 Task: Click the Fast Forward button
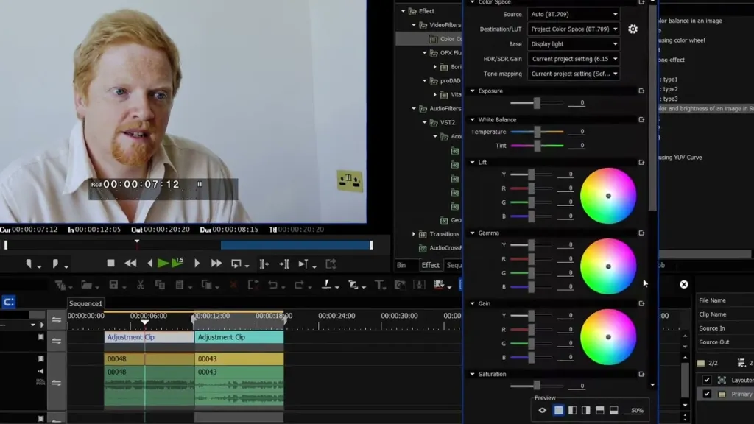[x=216, y=264]
